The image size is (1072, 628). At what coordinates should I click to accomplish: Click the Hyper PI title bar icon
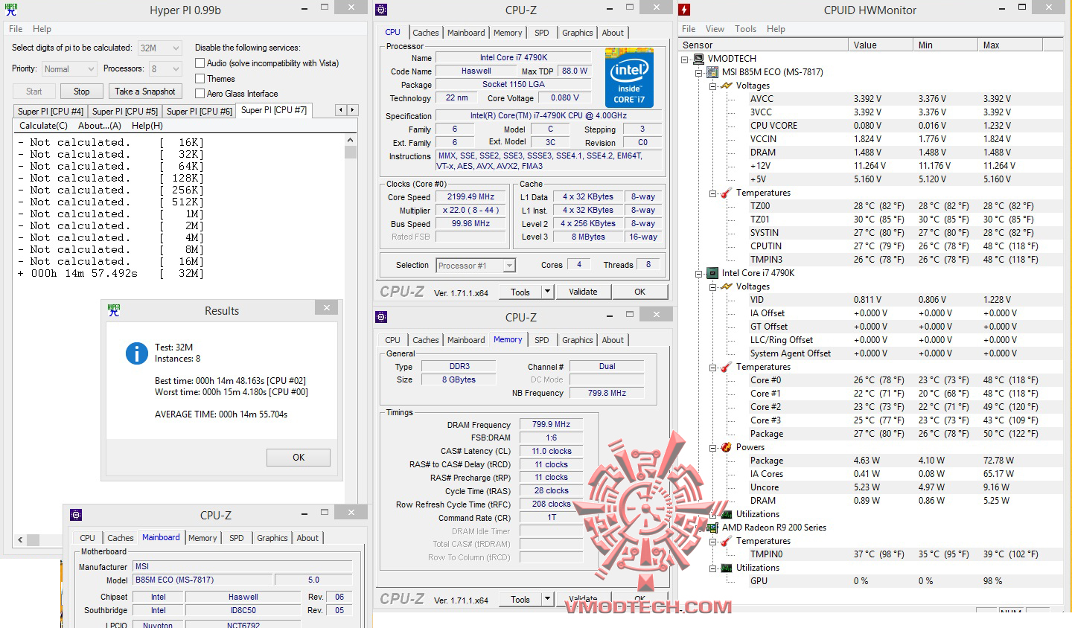[x=11, y=10]
